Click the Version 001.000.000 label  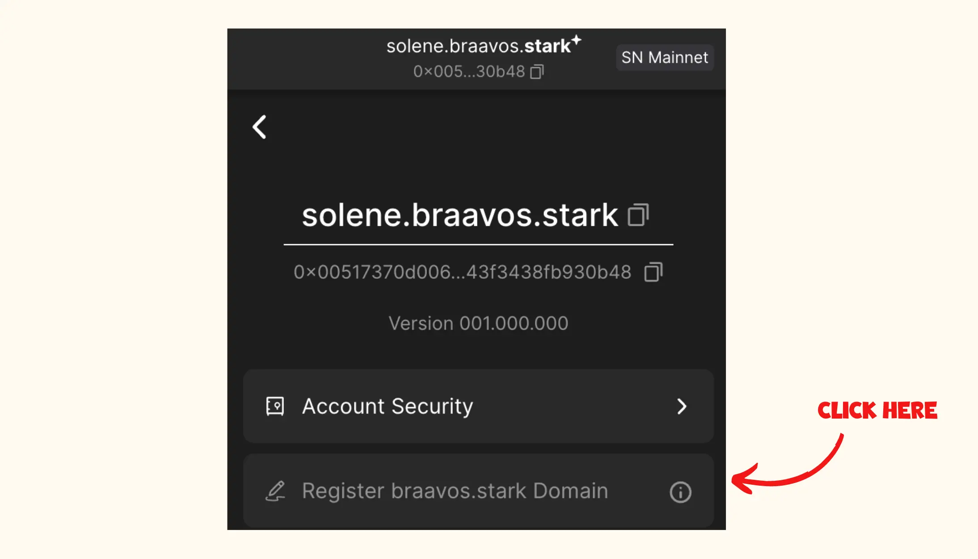[x=478, y=323]
